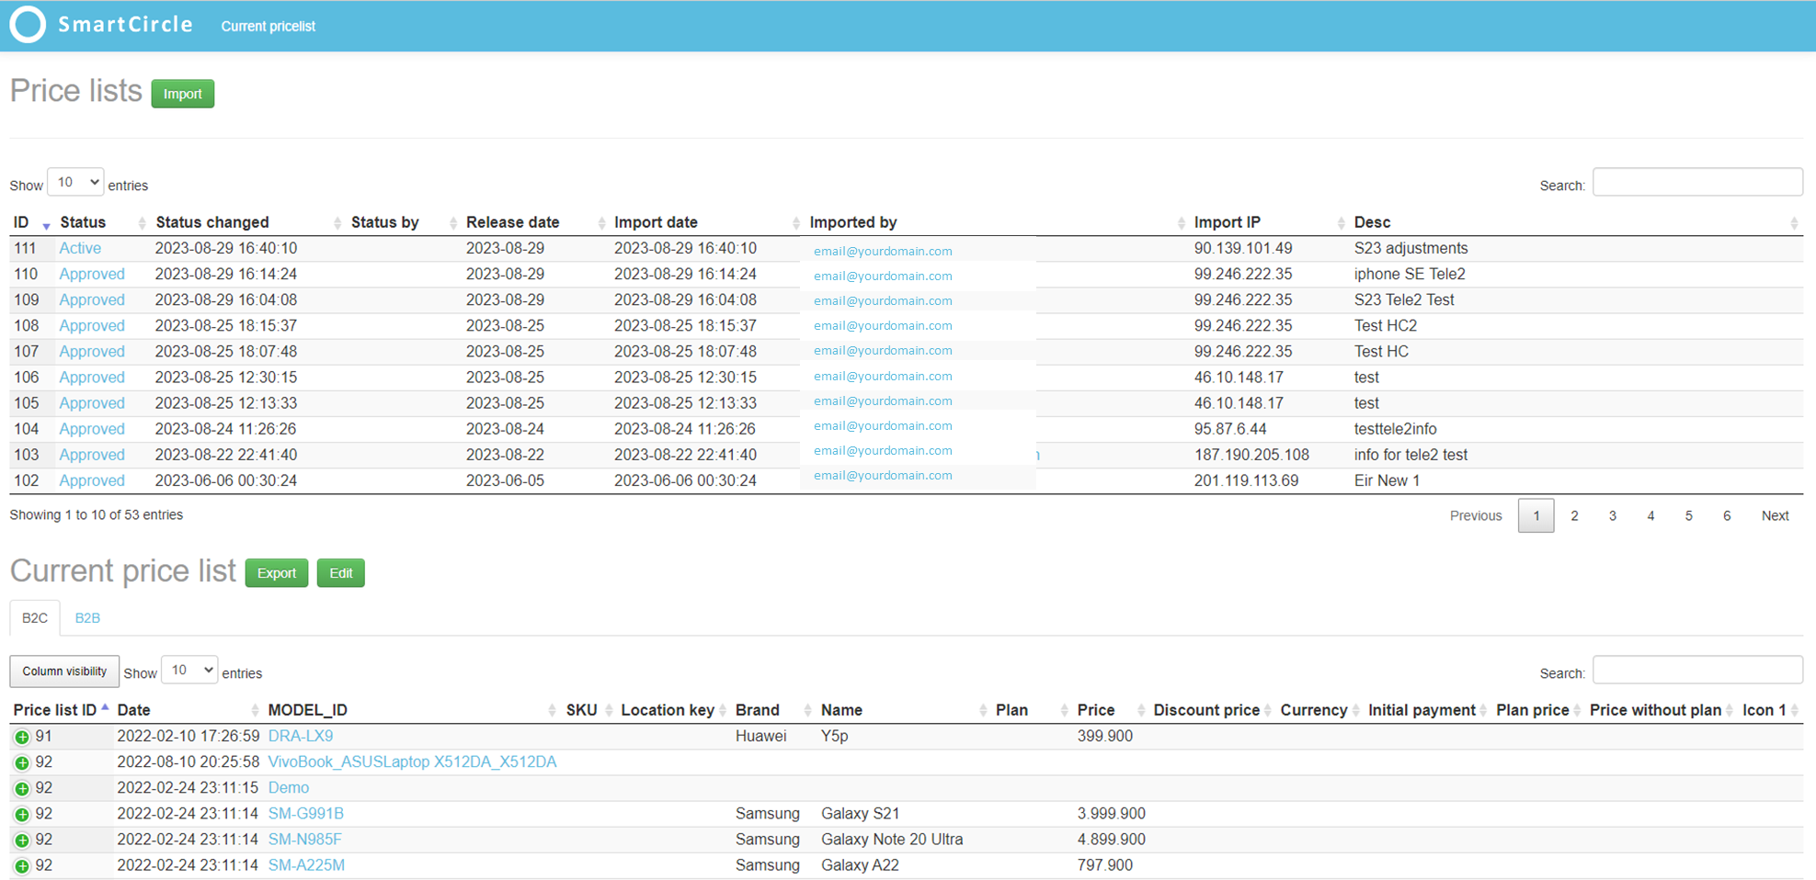Expand SM-N985F row green plus icon
The image size is (1816, 880).
click(22, 840)
